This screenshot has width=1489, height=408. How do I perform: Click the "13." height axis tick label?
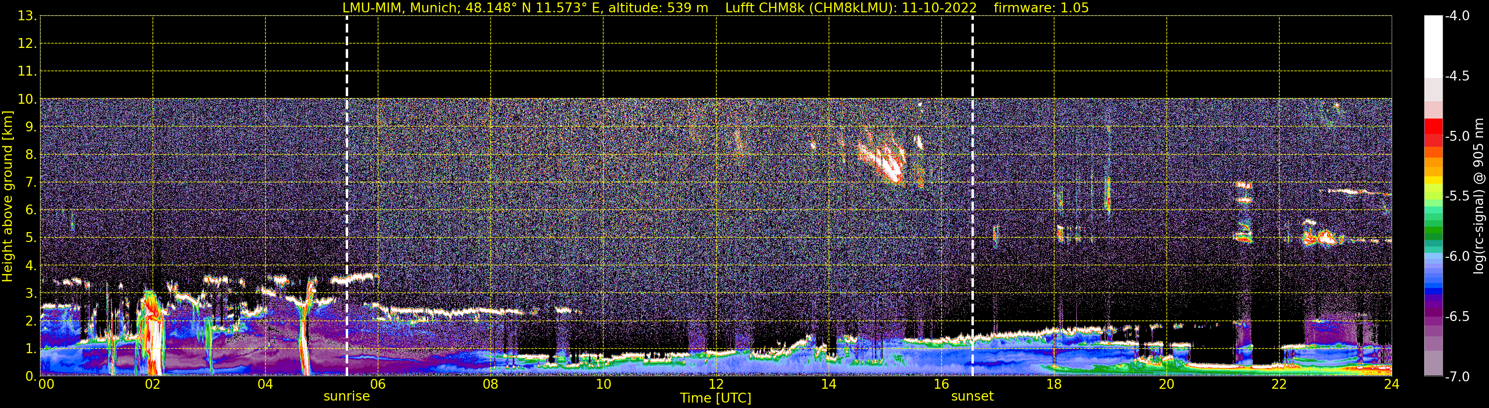[27, 16]
